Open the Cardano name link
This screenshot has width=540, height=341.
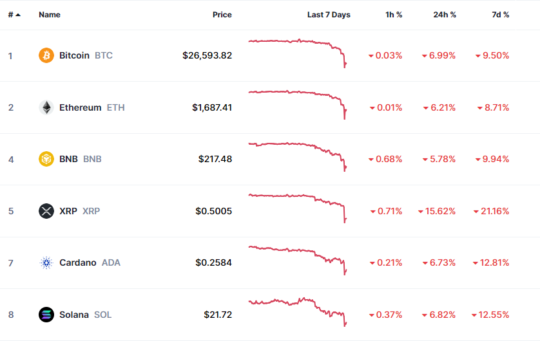[x=77, y=263]
